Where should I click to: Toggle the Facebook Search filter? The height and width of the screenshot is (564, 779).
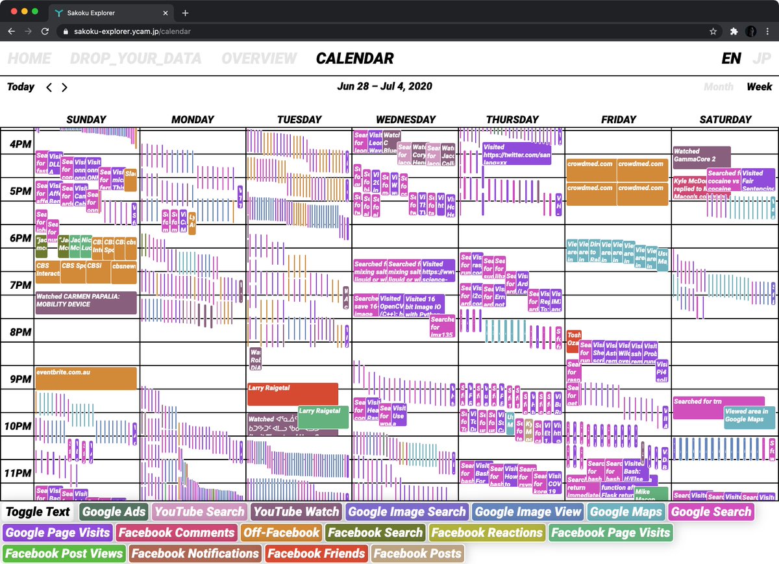pyautogui.click(x=375, y=532)
